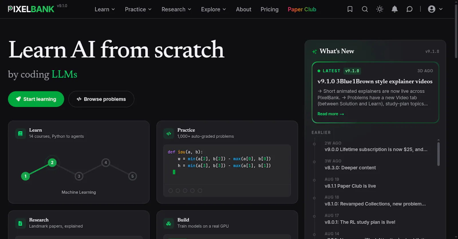Expand the Practice dropdown menu
The height and width of the screenshot is (239, 458).
tap(138, 9)
